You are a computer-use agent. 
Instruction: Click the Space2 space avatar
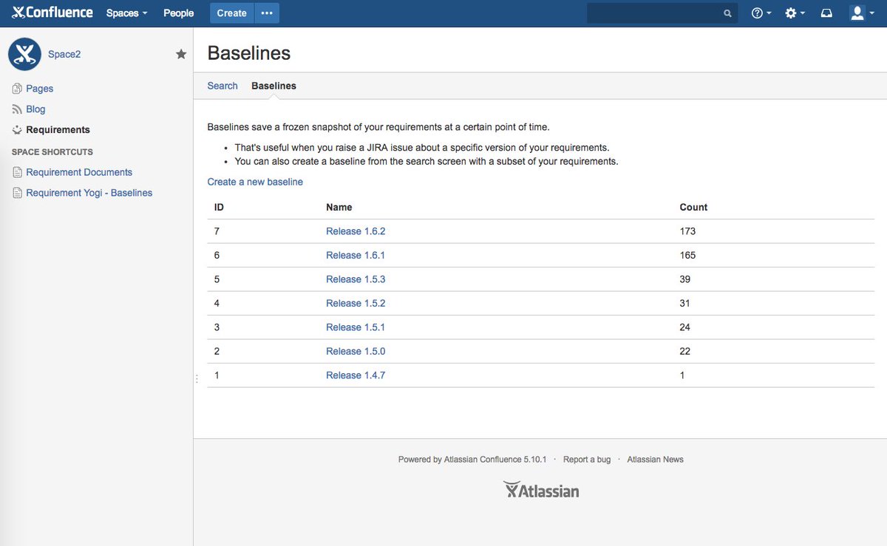coord(24,53)
